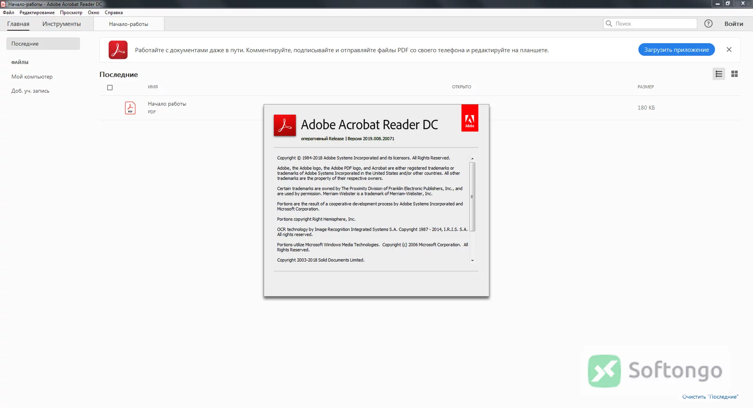
Task: Click the ФАЙЛЫ section heading
Action: click(20, 62)
